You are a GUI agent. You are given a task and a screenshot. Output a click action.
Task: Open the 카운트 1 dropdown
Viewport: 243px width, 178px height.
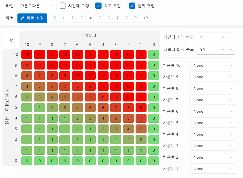[213, 169]
